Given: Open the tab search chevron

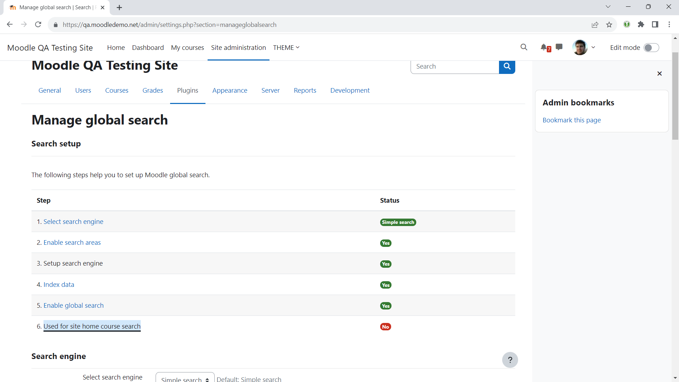Looking at the screenshot, I should [608, 7].
